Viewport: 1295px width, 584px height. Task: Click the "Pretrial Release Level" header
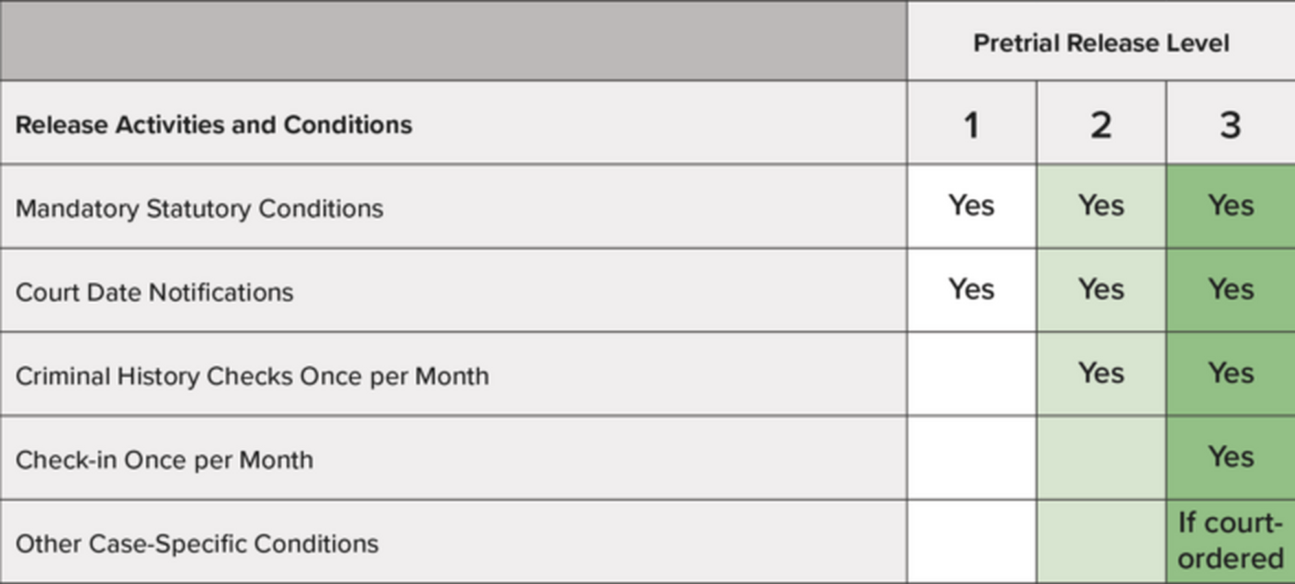tap(1101, 43)
